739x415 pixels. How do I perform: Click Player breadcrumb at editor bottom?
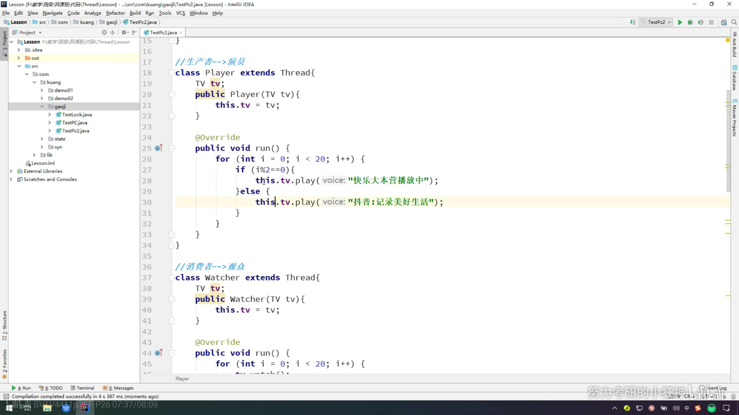tap(182, 379)
